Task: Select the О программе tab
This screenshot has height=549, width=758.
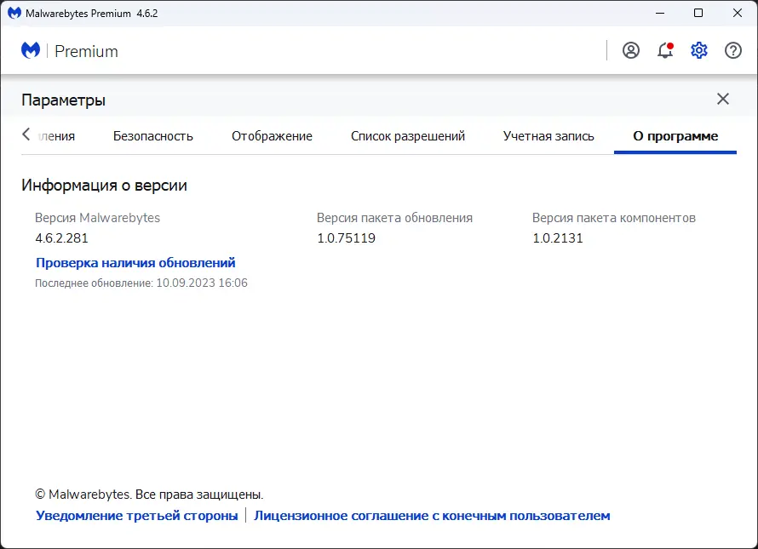Action: (x=675, y=136)
